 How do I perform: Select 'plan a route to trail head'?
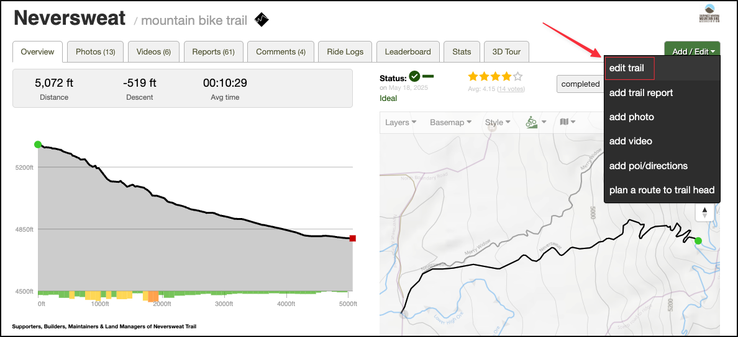(x=662, y=190)
